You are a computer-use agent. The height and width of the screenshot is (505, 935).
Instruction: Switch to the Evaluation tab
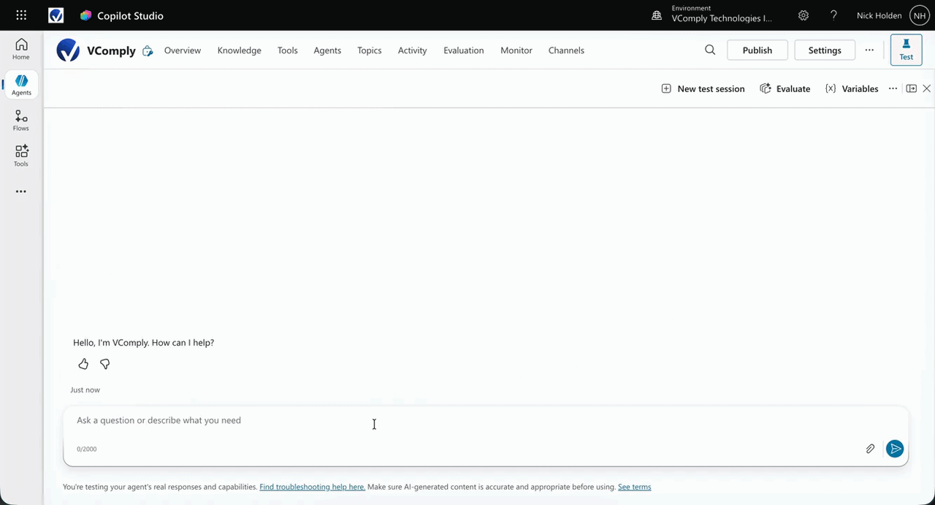(x=464, y=50)
